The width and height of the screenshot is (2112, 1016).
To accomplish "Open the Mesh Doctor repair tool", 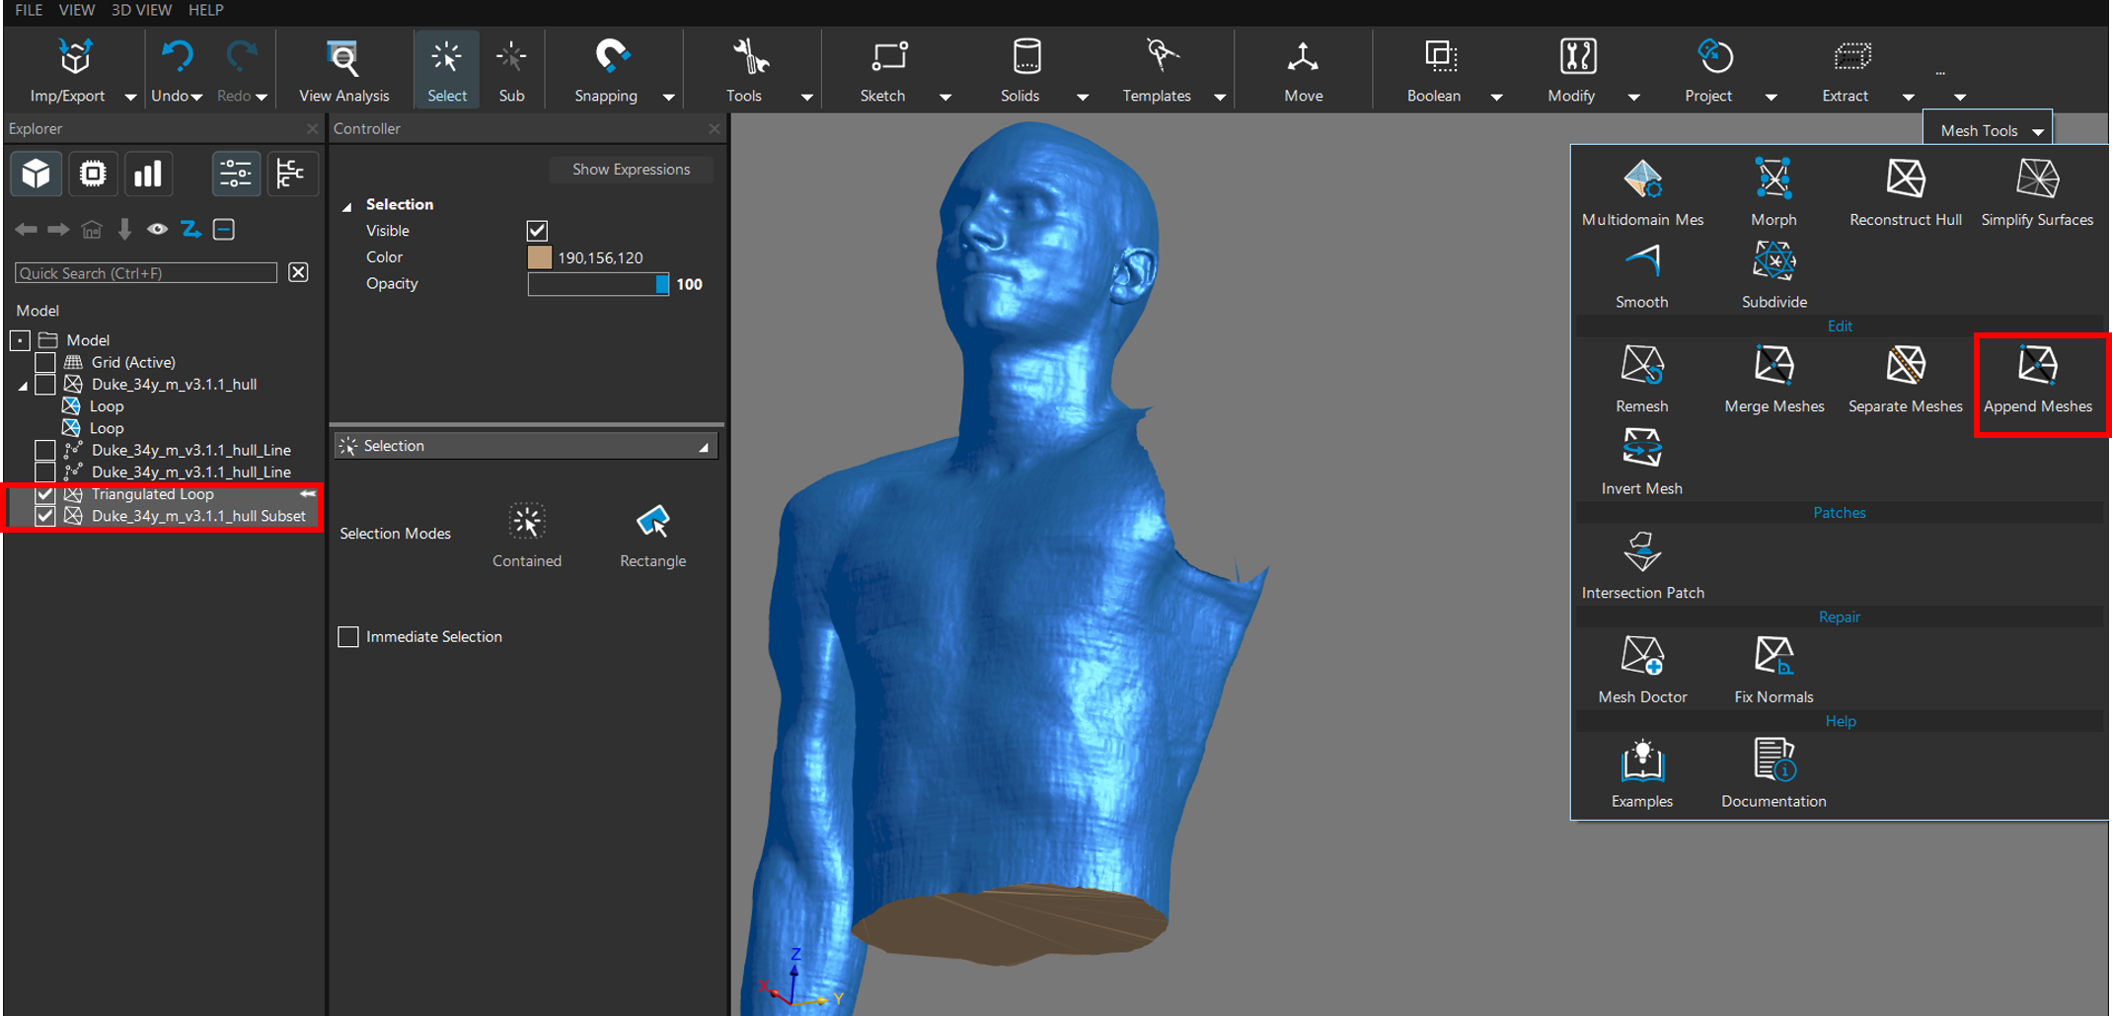I will (1641, 657).
